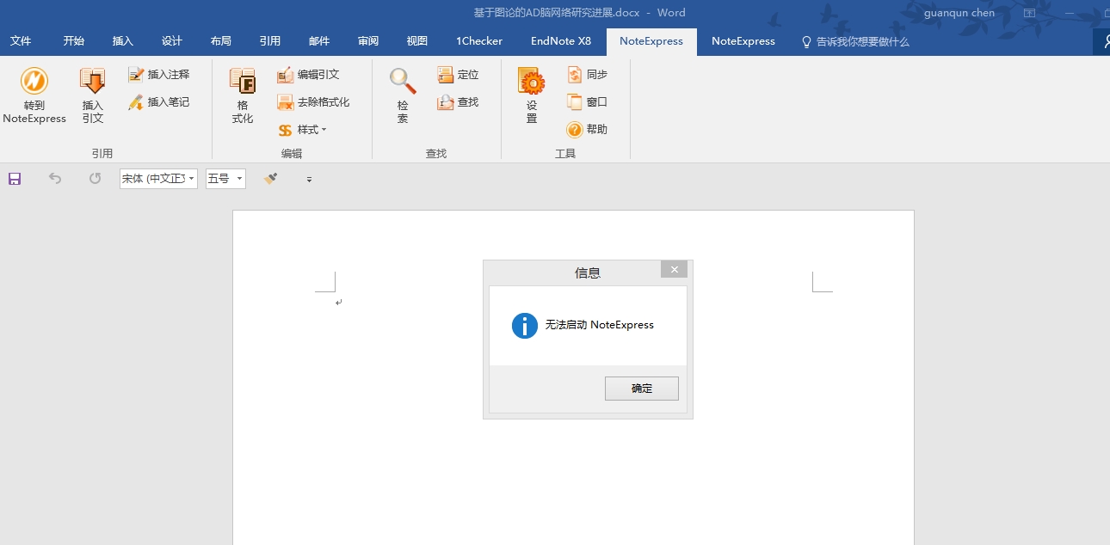The image size is (1110, 545).
Task: Click the guanqun chen account name
Action: (x=959, y=13)
